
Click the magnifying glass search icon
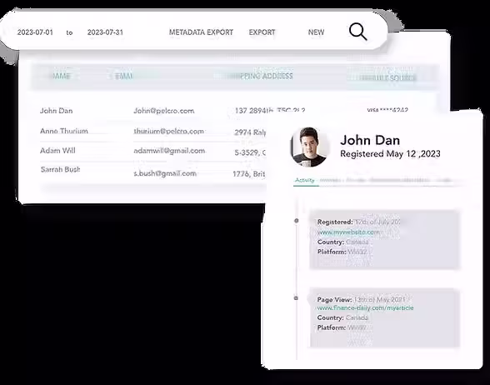[357, 32]
